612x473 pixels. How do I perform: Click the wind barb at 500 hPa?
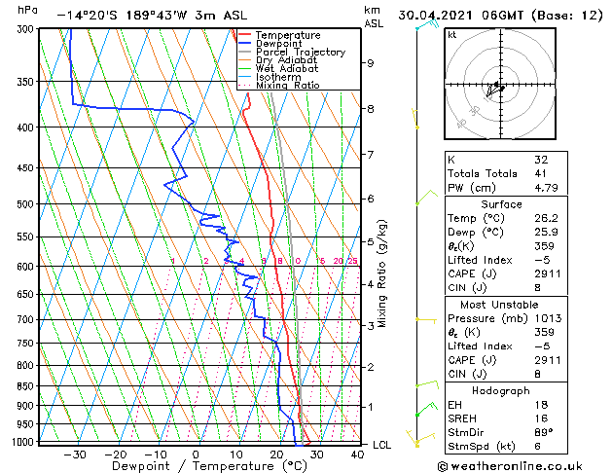[426, 197]
